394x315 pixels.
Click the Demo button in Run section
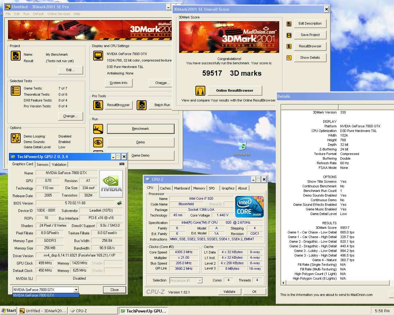click(141, 142)
